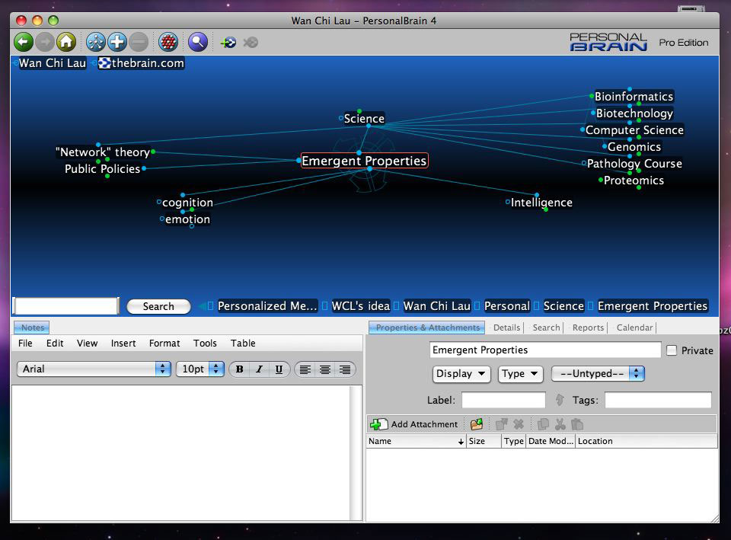
Task: Activate the cognition thought
Action: [187, 203]
